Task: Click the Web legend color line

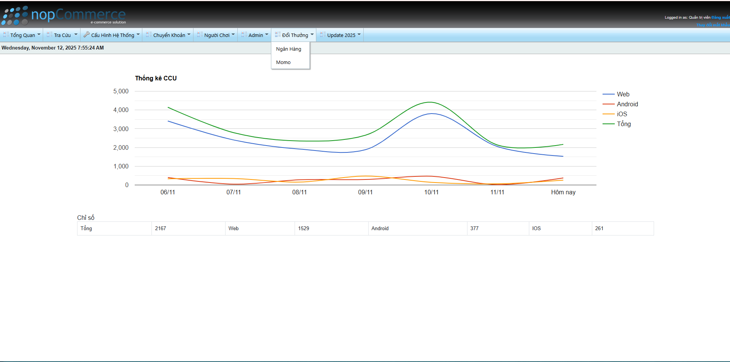Action: tap(608, 95)
